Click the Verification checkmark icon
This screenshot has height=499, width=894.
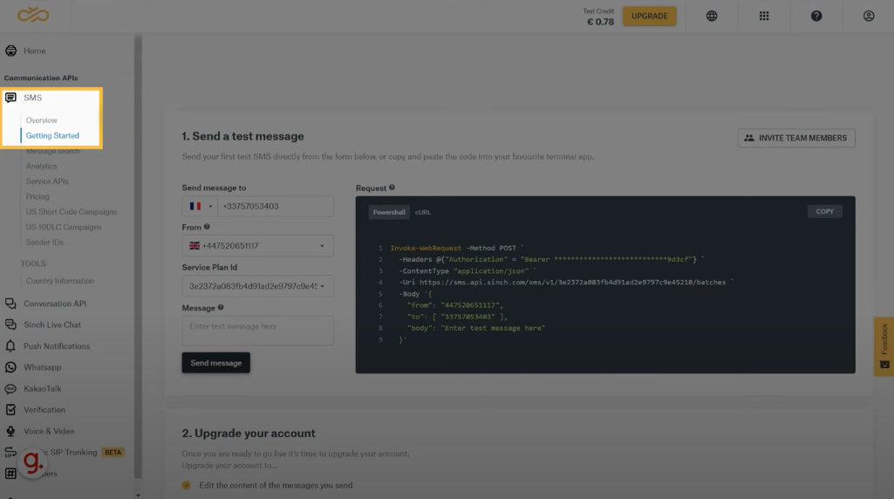[x=10, y=409]
